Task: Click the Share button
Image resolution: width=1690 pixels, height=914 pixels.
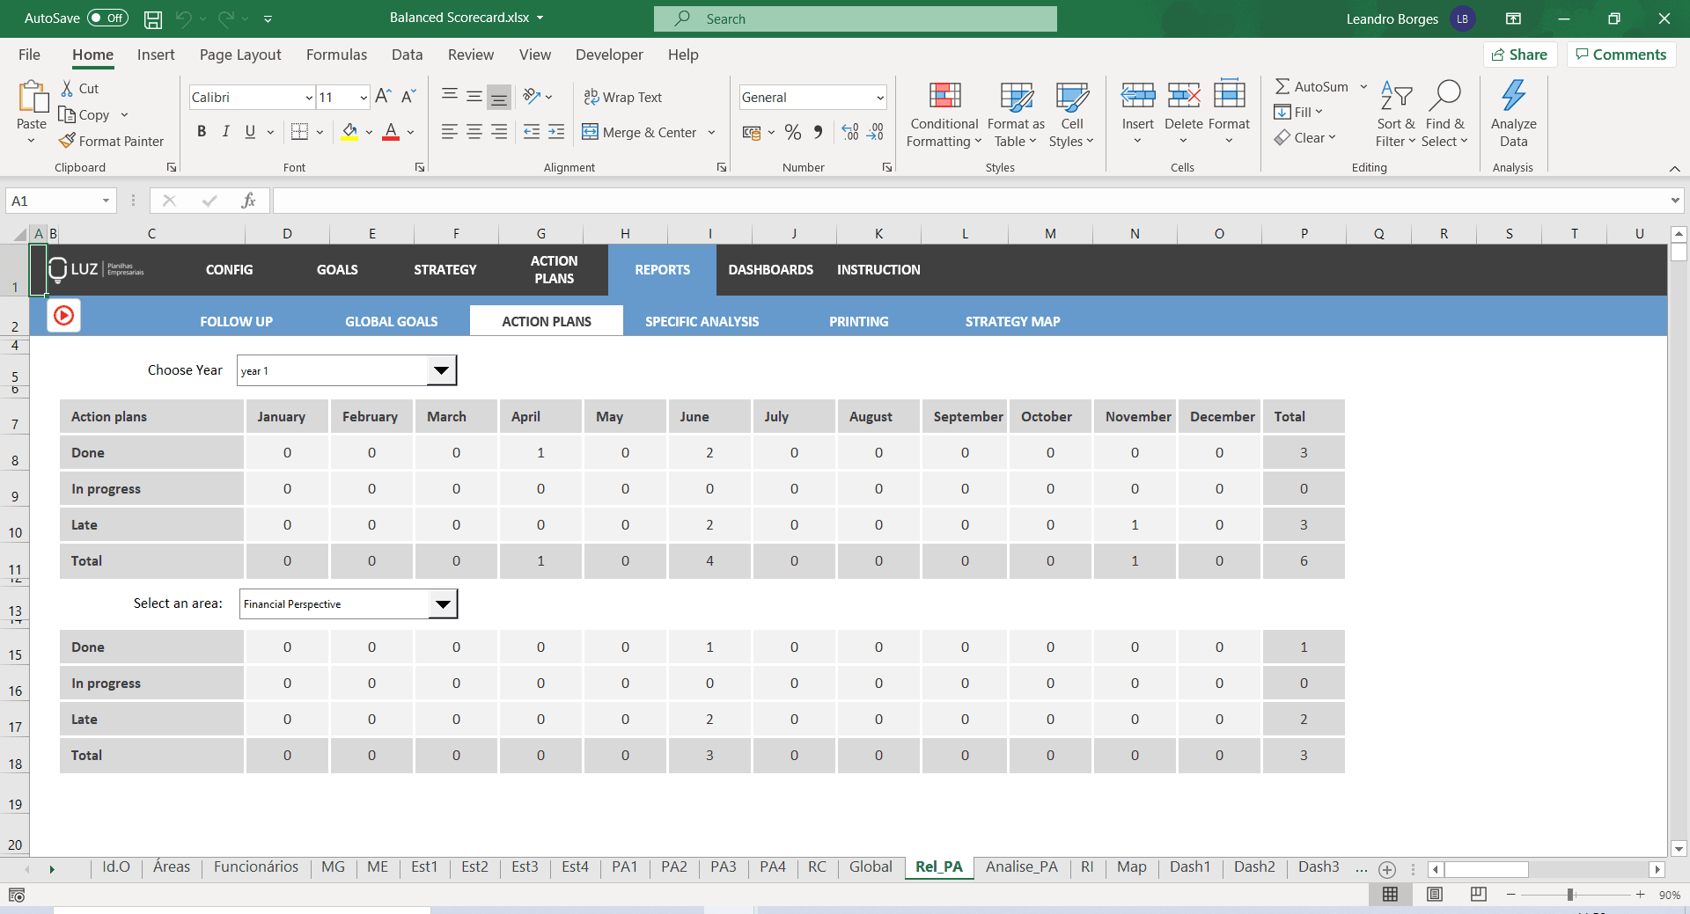Action: [1521, 54]
